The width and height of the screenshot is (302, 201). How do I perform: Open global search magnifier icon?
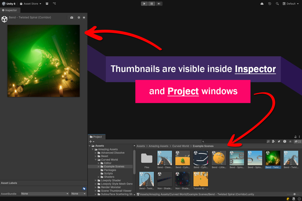277,4
